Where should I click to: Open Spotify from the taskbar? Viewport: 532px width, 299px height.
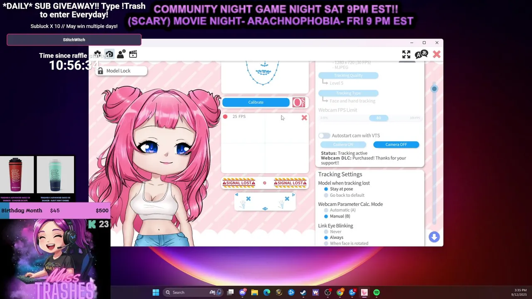pyautogui.click(x=377, y=292)
